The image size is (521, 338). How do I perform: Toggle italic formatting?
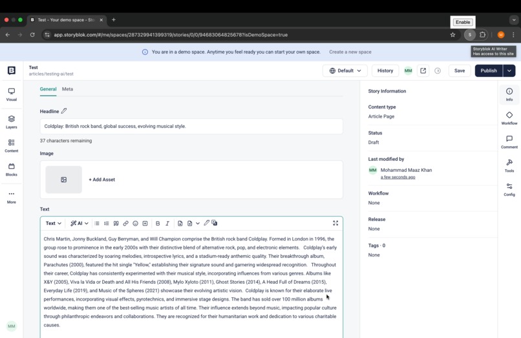click(x=167, y=224)
